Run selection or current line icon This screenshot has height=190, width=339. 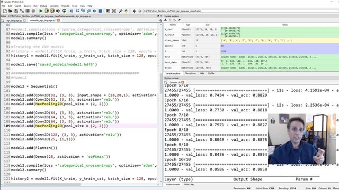(58, 11)
